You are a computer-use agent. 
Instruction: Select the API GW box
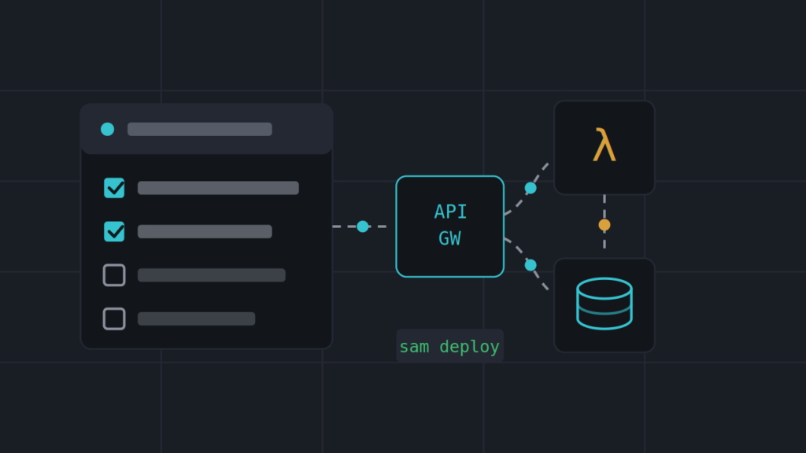pos(449,226)
